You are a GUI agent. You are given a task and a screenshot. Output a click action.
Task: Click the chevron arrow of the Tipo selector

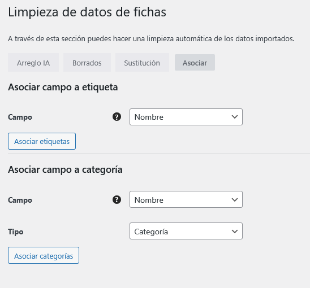(x=235, y=231)
